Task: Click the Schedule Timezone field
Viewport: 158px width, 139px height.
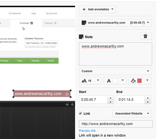Action: tap(41, 43)
